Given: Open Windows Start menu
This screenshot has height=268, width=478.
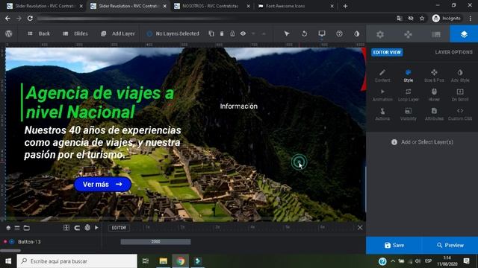Looking at the screenshot, I should point(8,261).
